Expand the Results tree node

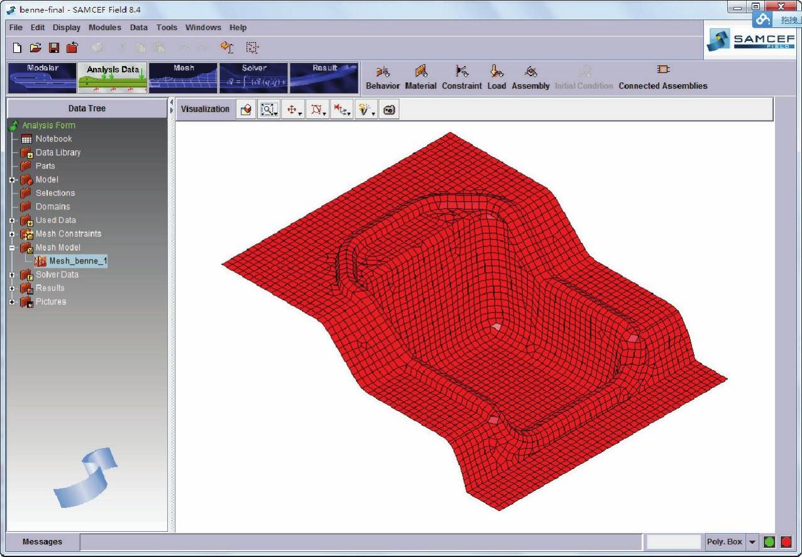[x=12, y=288]
